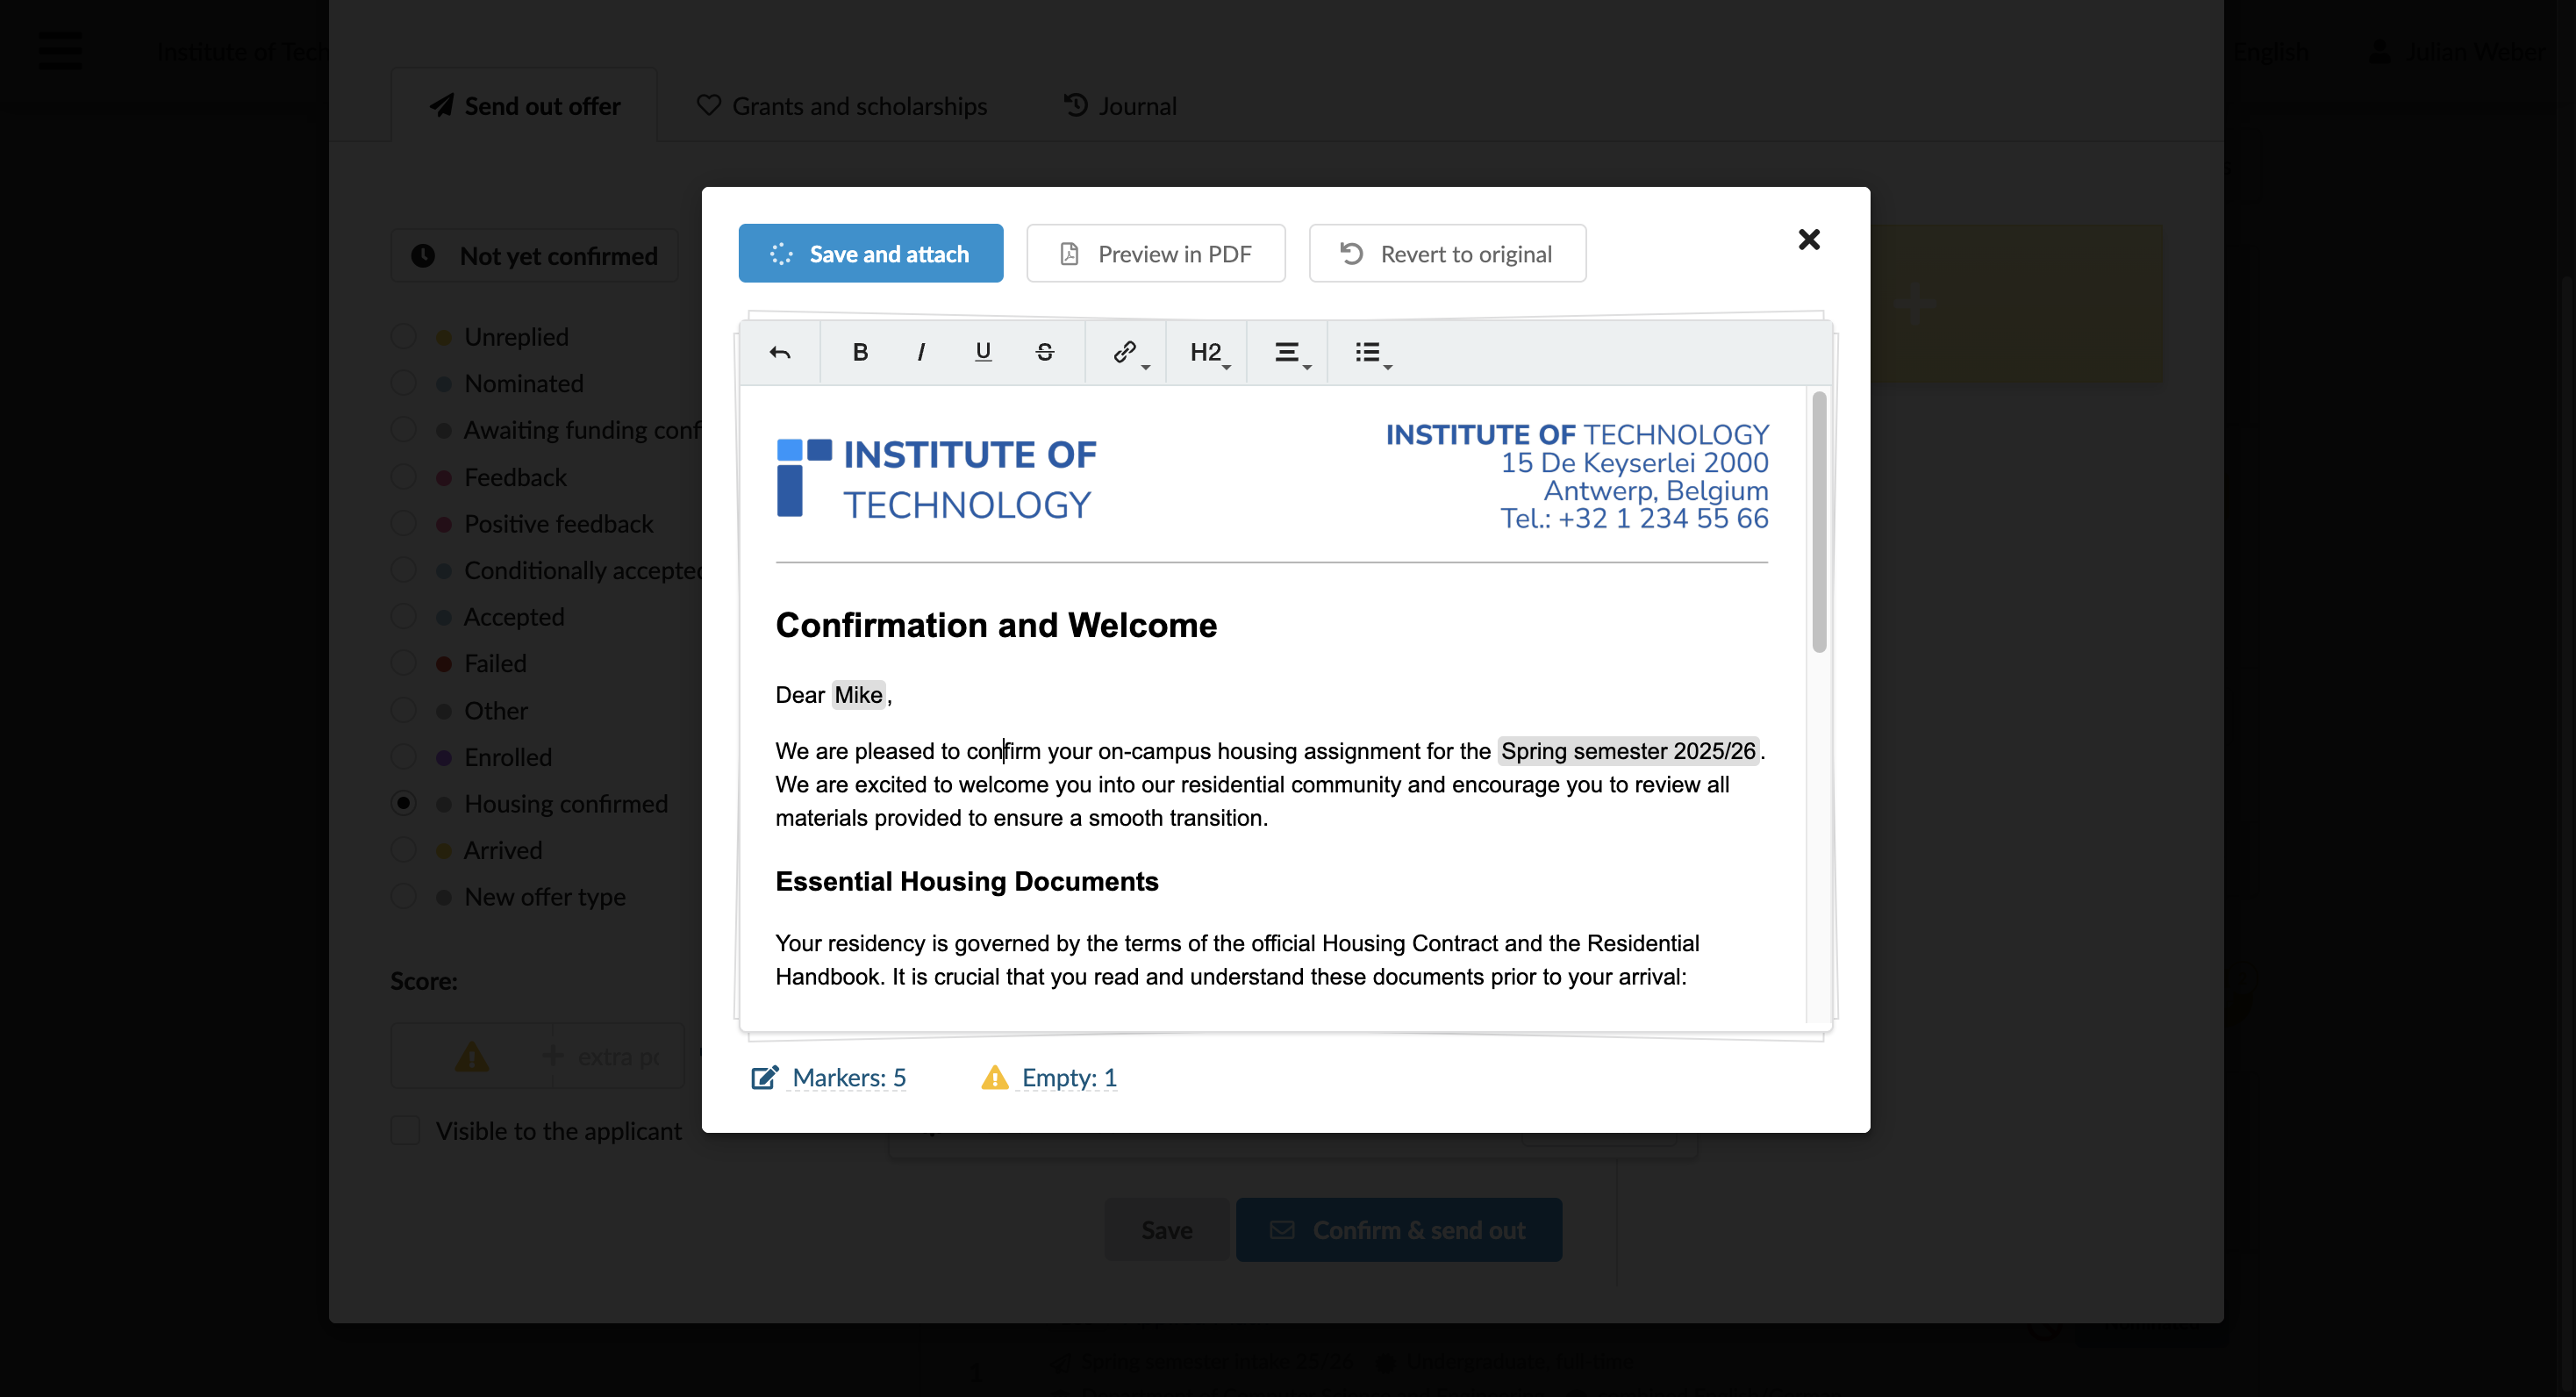Select the New offer type radio button
This screenshot has width=2576, height=1397.
pos(403,897)
